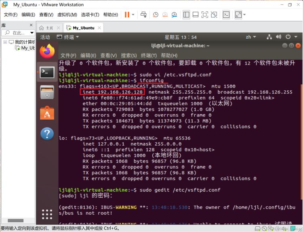The width and height of the screenshot is (303, 232).
Task: Enter full screen mode
Action: pyautogui.click(x=205, y=15)
